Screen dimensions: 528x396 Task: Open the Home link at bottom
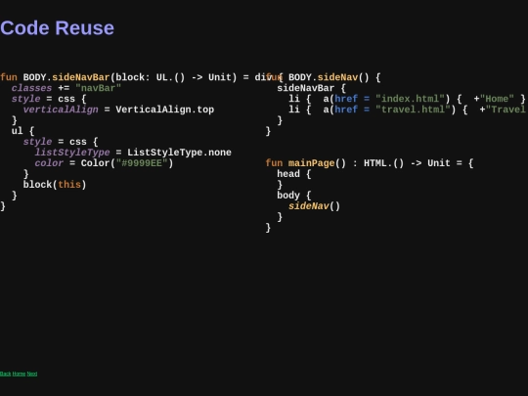(19, 374)
